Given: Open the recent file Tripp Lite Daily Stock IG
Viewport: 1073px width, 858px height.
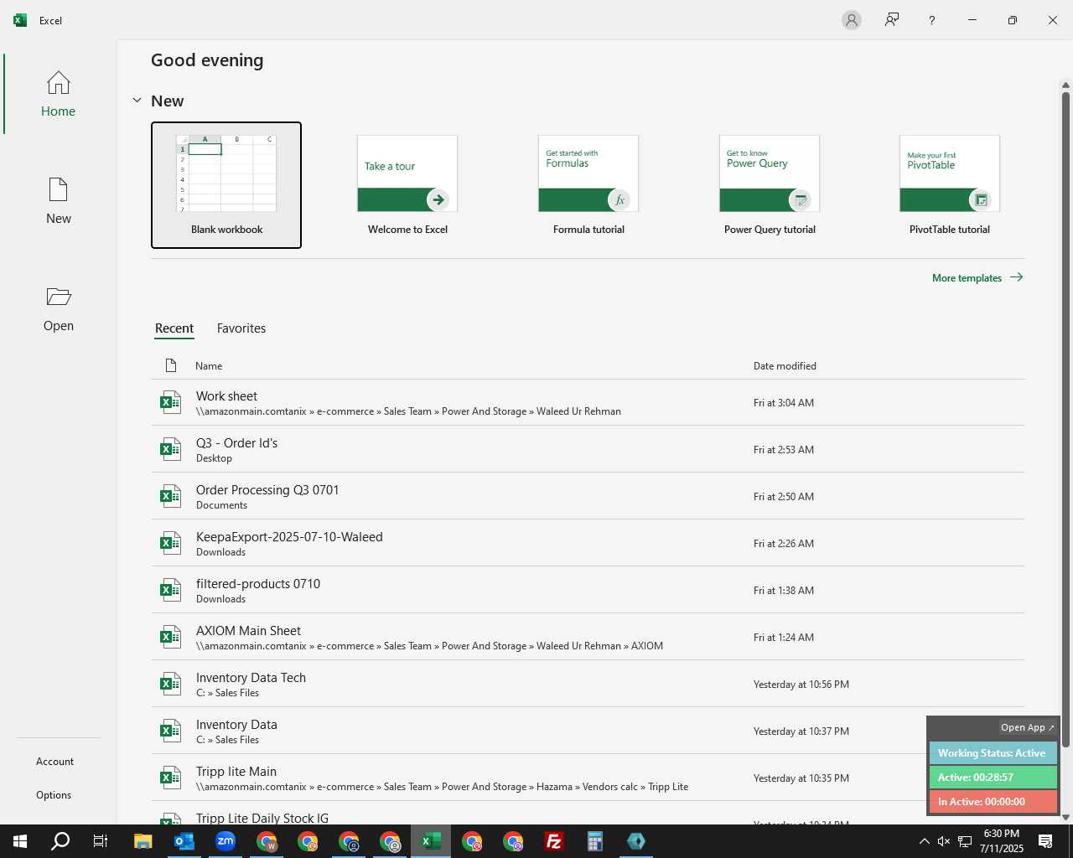Looking at the screenshot, I should click(588, 814).
